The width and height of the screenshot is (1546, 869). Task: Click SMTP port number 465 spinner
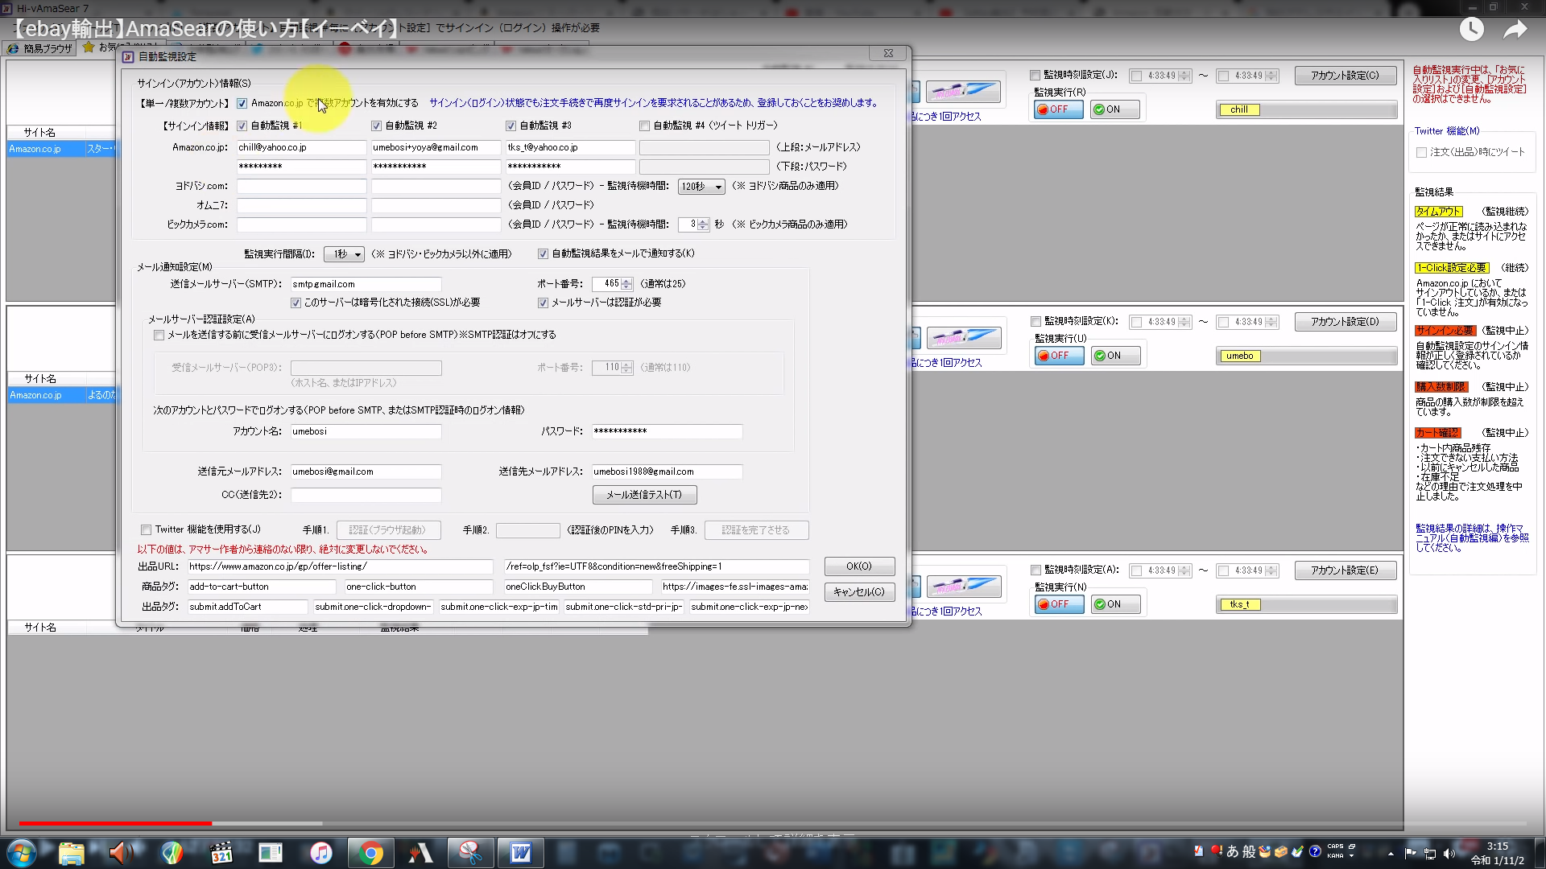click(626, 284)
